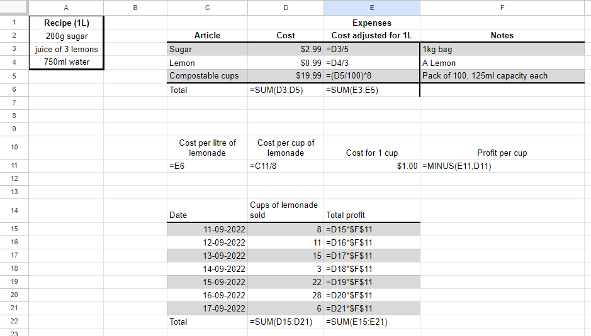This screenshot has width=591, height=336.
Task: Click row 22 header number
Action: [14, 322]
